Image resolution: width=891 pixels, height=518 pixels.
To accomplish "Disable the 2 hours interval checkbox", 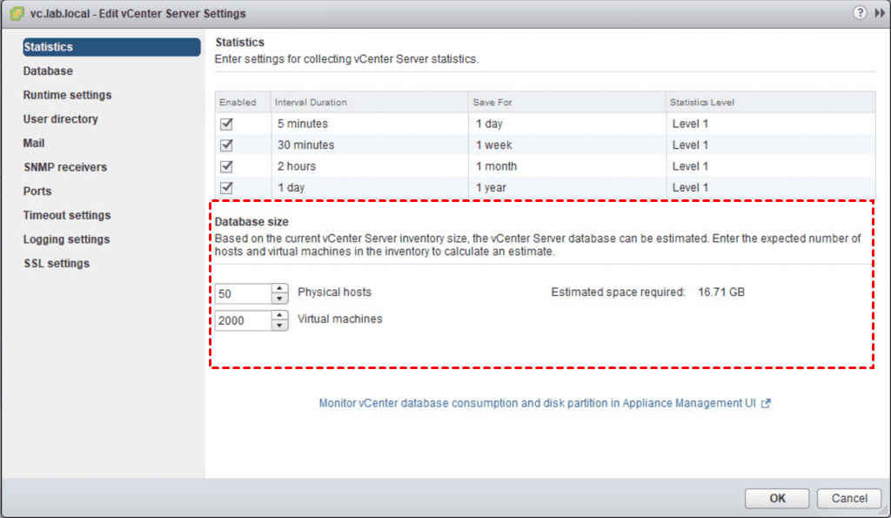I will (x=226, y=166).
